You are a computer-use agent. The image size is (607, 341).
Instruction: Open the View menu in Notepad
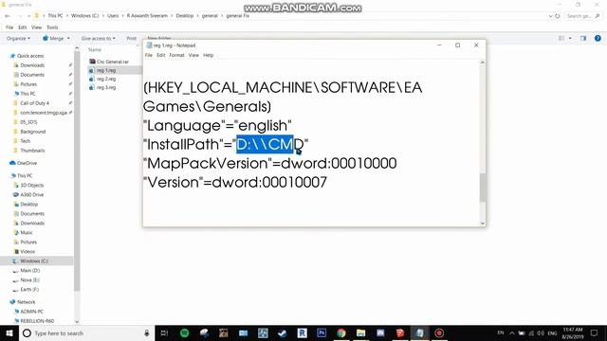(193, 55)
